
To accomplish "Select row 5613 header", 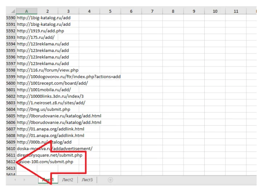I will [x=11, y=168].
